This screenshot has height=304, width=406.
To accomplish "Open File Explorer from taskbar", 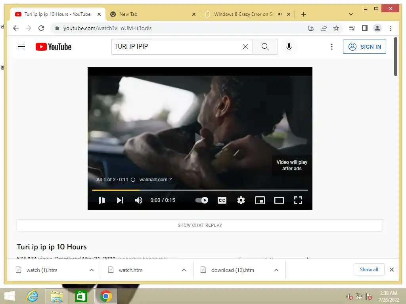I will [x=57, y=296].
